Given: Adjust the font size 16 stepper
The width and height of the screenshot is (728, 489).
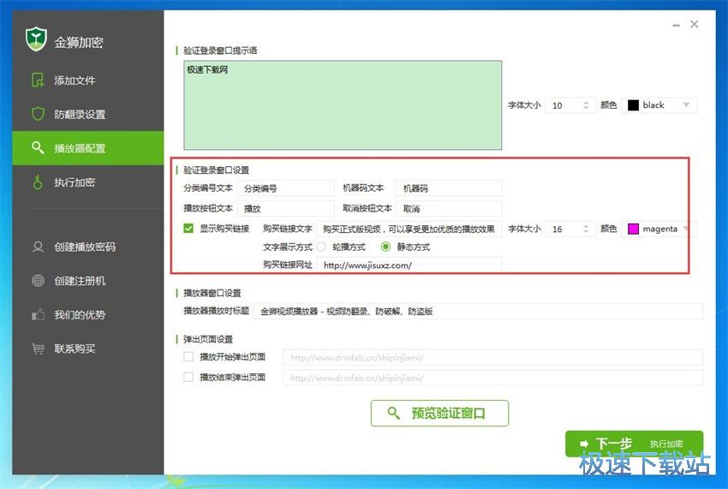Looking at the screenshot, I should click(x=586, y=229).
